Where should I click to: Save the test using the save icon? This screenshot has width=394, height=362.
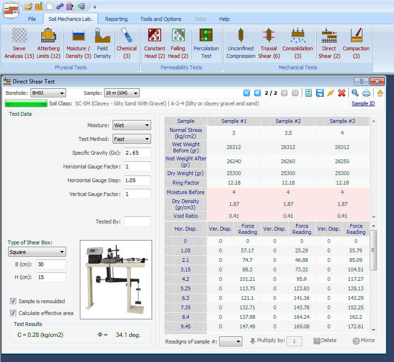[320, 93]
